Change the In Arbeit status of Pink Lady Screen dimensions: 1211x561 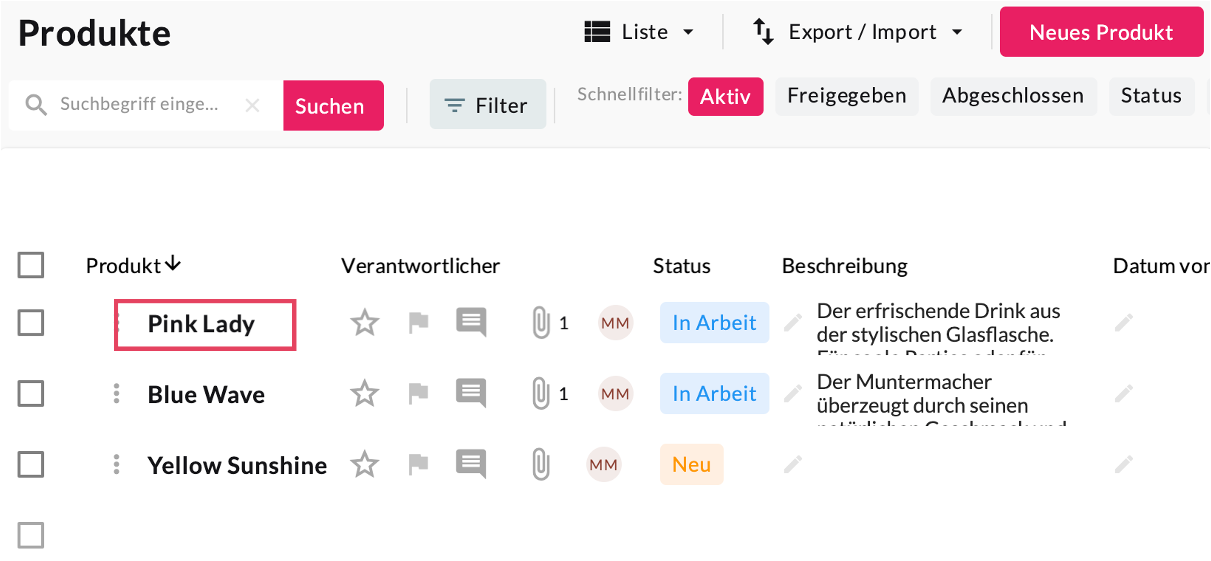(x=714, y=323)
